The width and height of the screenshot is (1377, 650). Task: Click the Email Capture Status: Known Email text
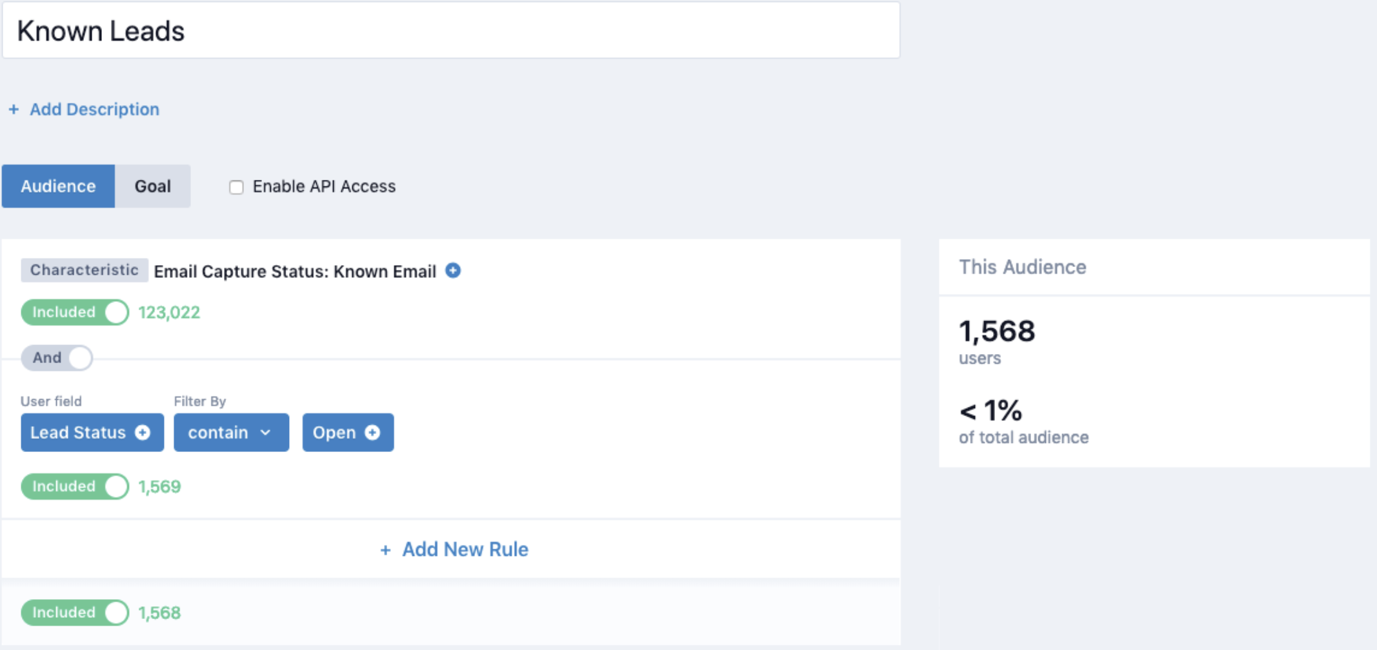(x=295, y=271)
